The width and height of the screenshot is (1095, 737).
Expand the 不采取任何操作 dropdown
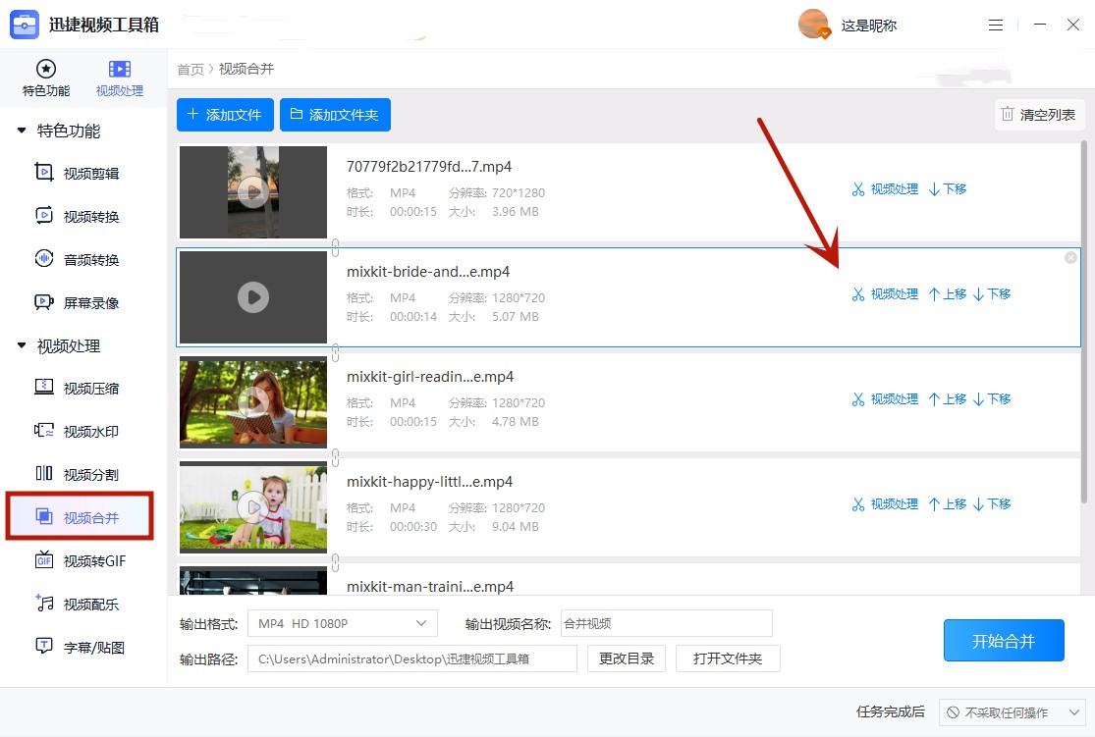click(1012, 712)
